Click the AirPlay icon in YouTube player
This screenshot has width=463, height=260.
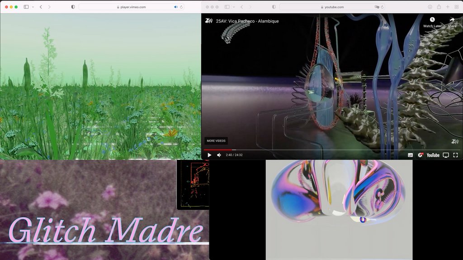pyautogui.click(x=446, y=155)
